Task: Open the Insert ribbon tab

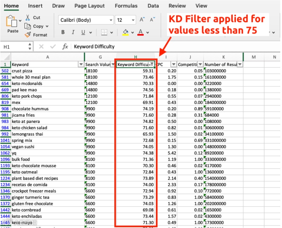Action: (35, 6)
